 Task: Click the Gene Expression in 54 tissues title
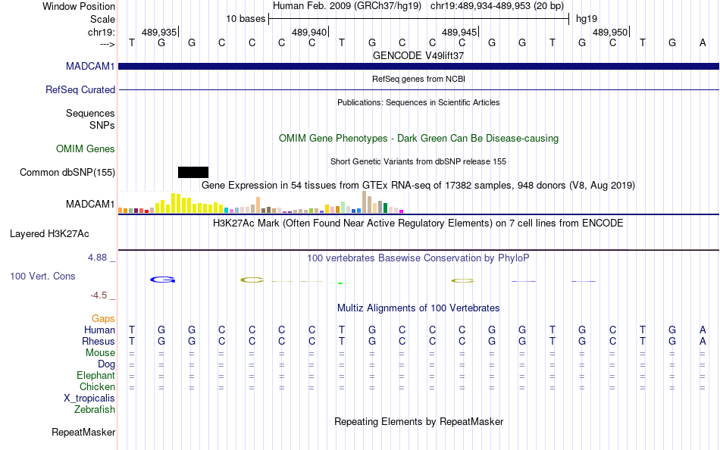click(418, 186)
